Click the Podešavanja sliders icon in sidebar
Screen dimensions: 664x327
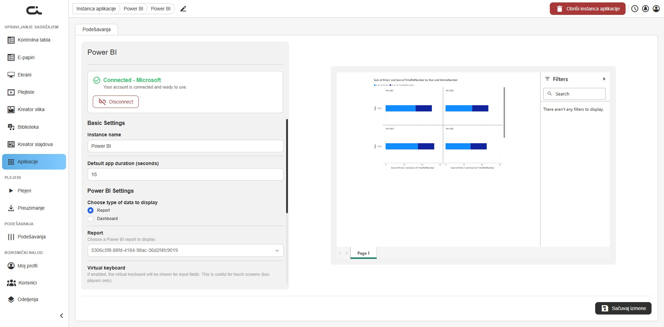click(x=11, y=237)
